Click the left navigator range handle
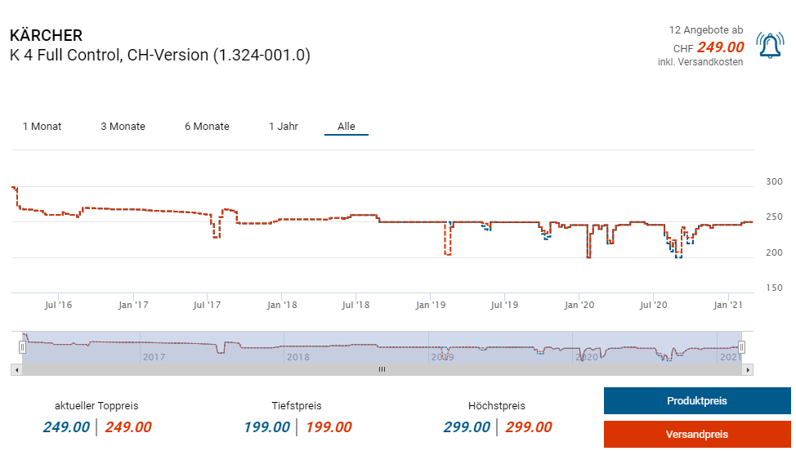The height and width of the screenshot is (451, 796). point(23,347)
